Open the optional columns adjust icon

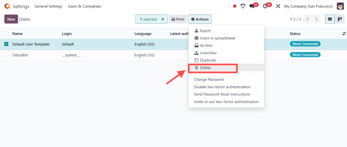(x=344, y=34)
